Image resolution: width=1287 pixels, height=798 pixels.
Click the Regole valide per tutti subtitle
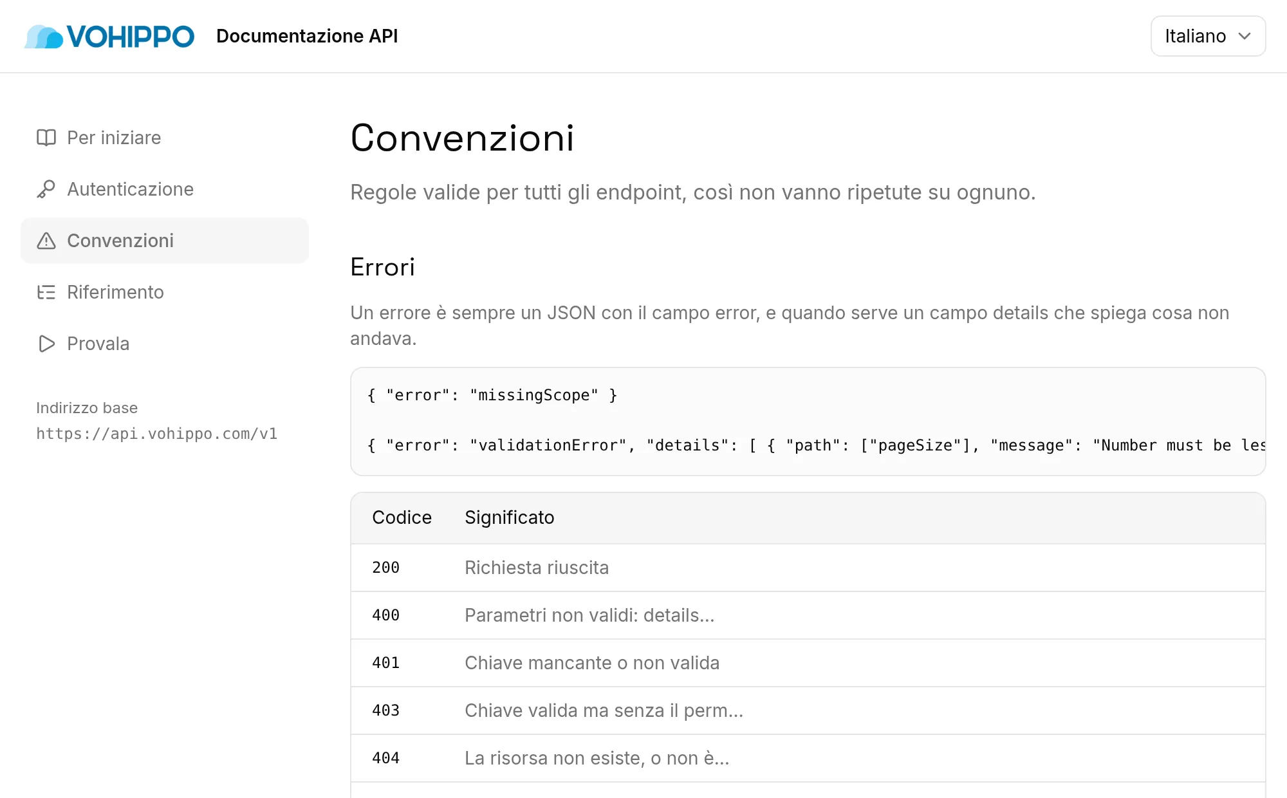(693, 192)
